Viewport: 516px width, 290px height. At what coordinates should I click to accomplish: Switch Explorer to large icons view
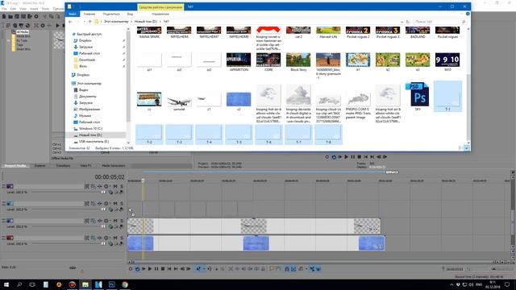[467, 148]
